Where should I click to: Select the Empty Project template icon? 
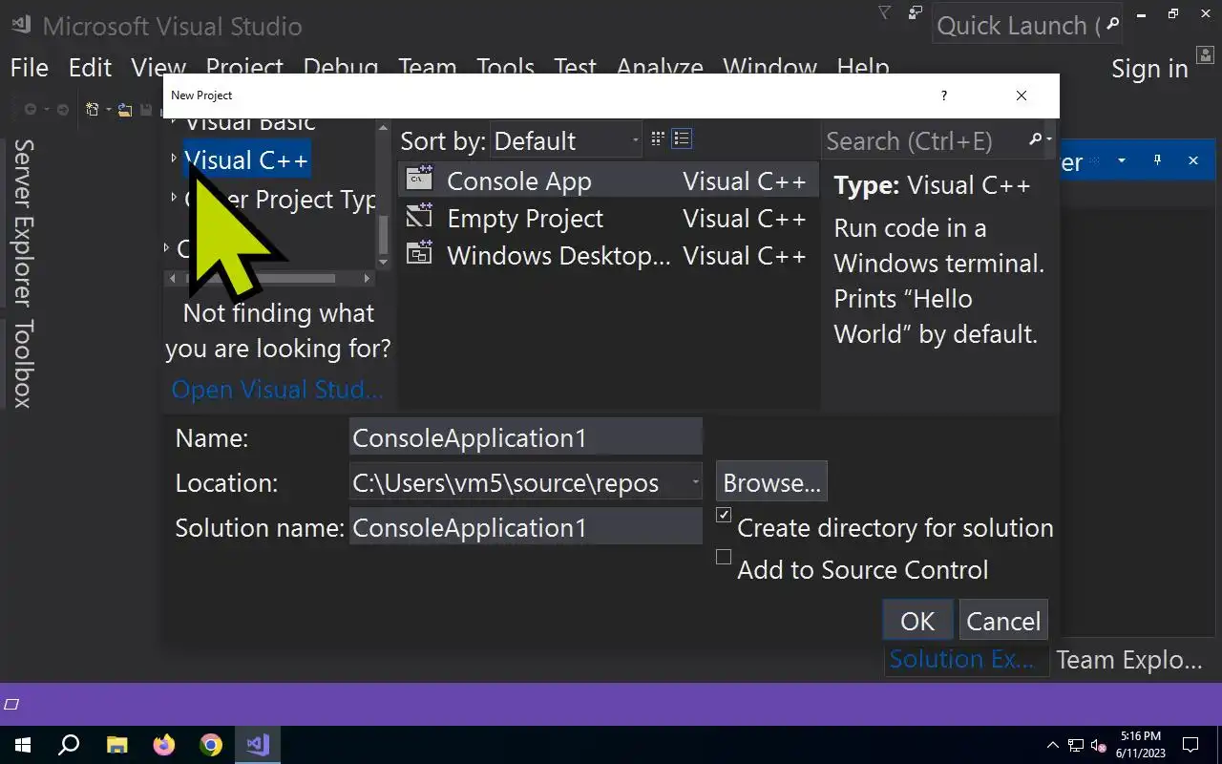click(419, 217)
